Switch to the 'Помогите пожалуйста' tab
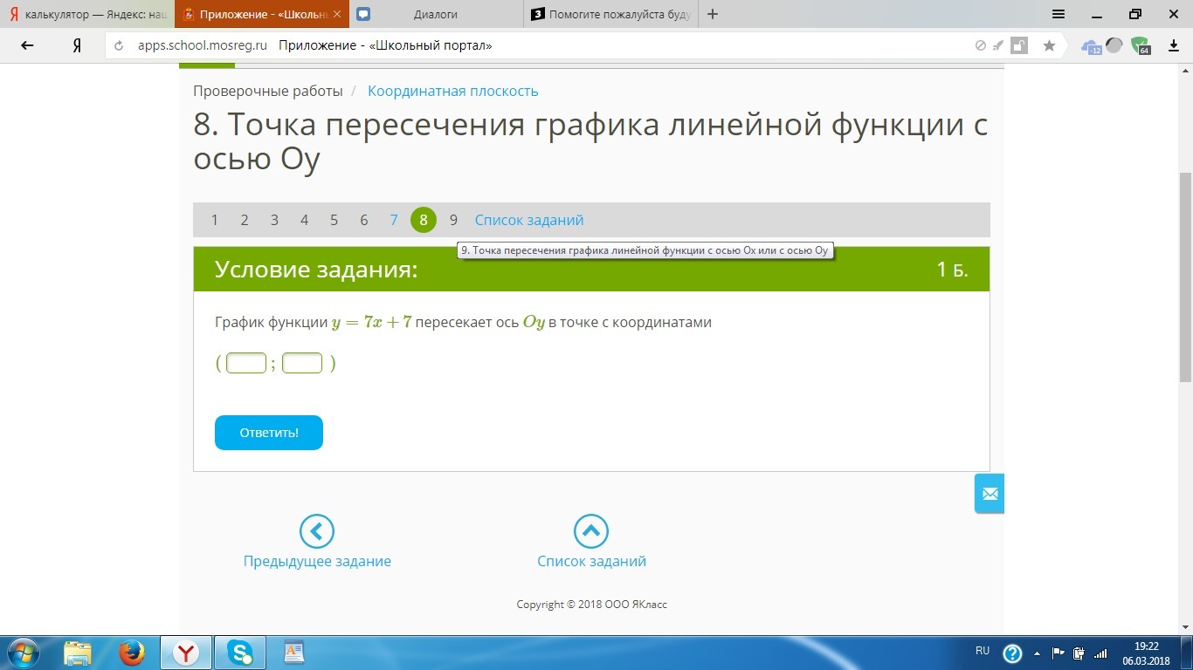This screenshot has height=670, width=1193. click(x=611, y=14)
